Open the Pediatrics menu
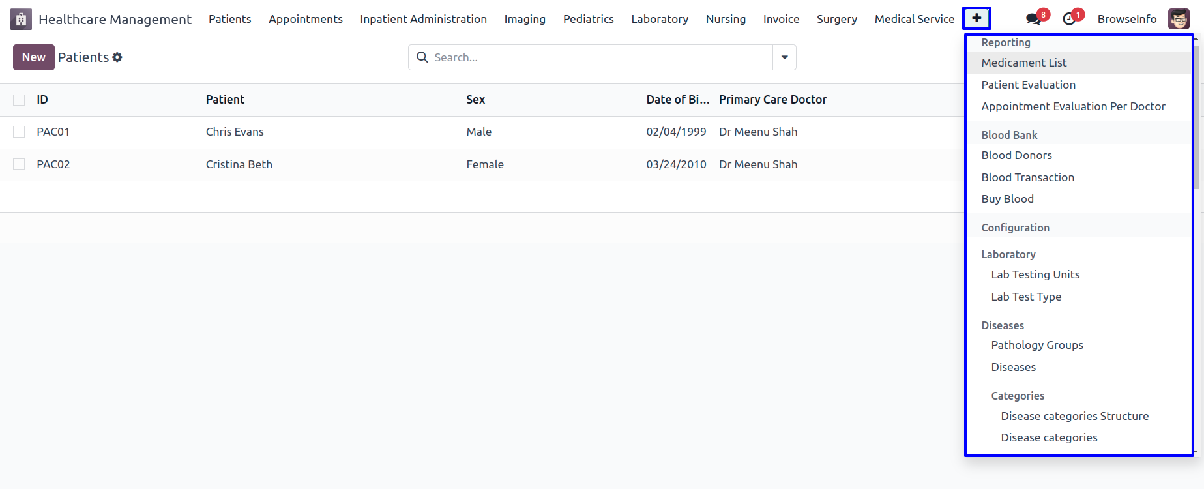Image resolution: width=1204 pixels, height=489 pixels. [x=589, y=19]
